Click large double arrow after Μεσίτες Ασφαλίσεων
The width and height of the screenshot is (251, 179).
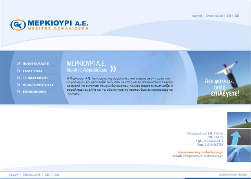113,69
